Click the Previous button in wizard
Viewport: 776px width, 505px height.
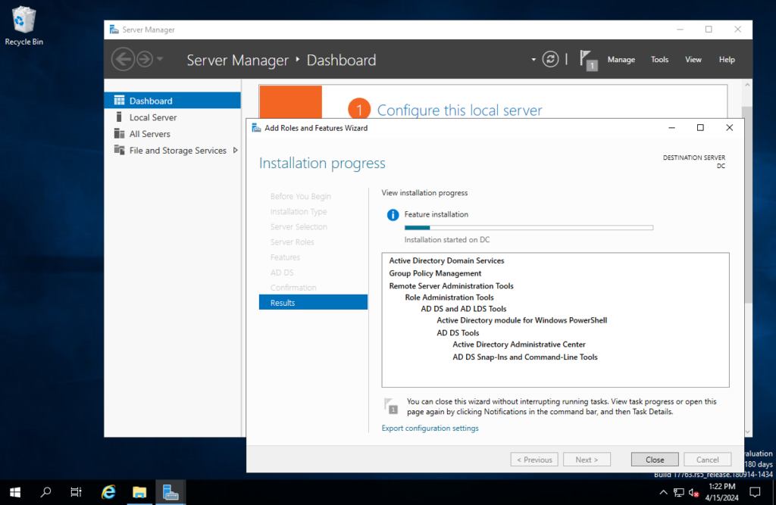pos(534,460)
